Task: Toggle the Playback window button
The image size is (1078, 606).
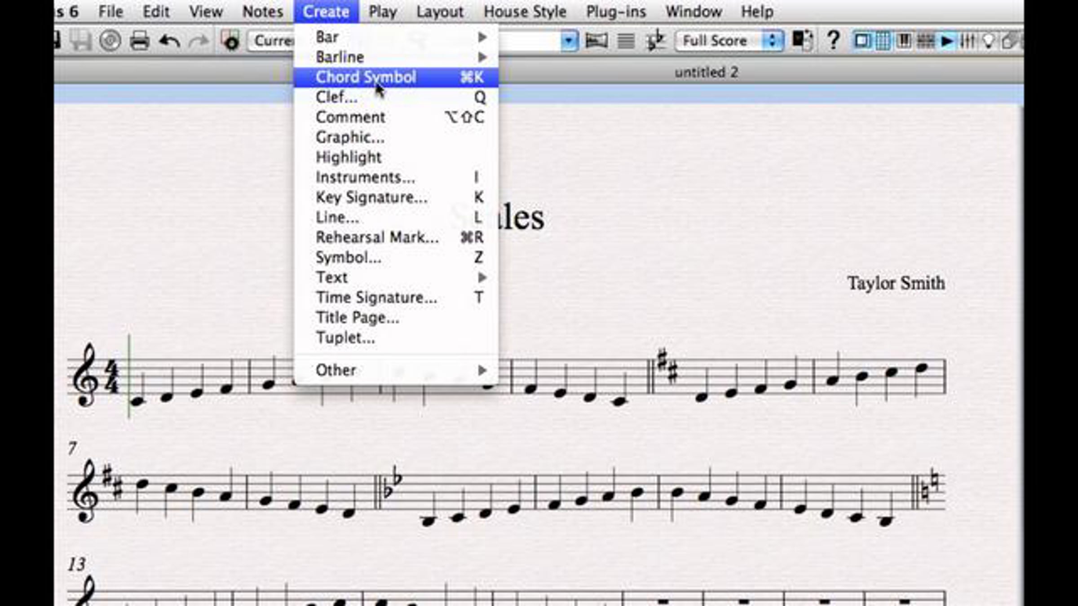Action: click(x=947, y=41)
